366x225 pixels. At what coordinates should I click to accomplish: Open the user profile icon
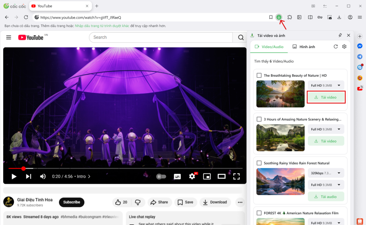350,17
